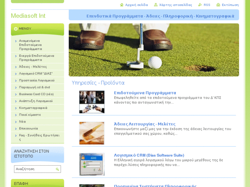Open the RSS text link
This screenshot has width=250, height=187.
coord(207,5)
